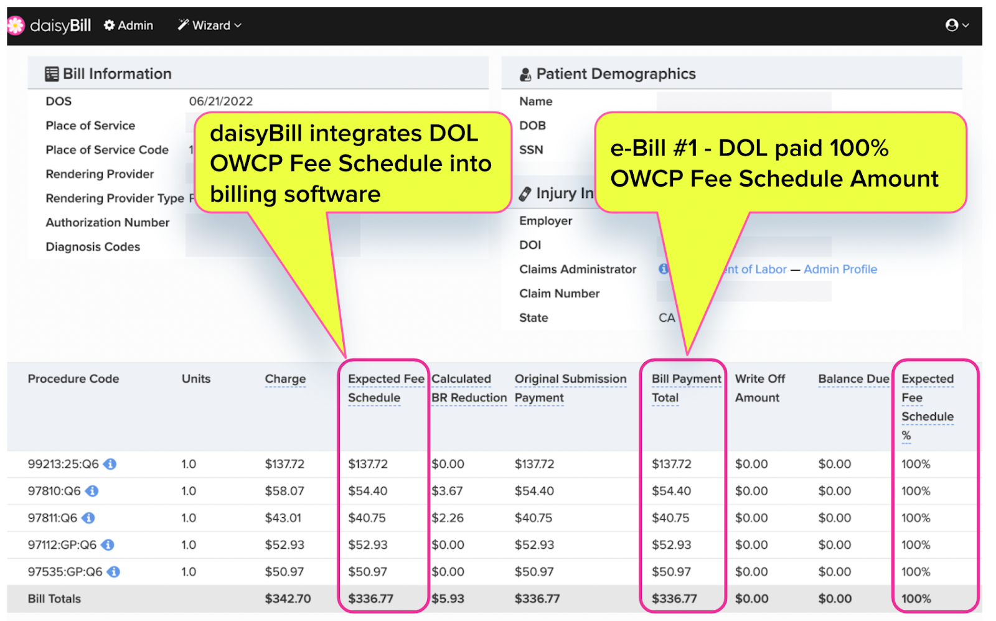Click the Bill Totals row label

click(54, 599)
